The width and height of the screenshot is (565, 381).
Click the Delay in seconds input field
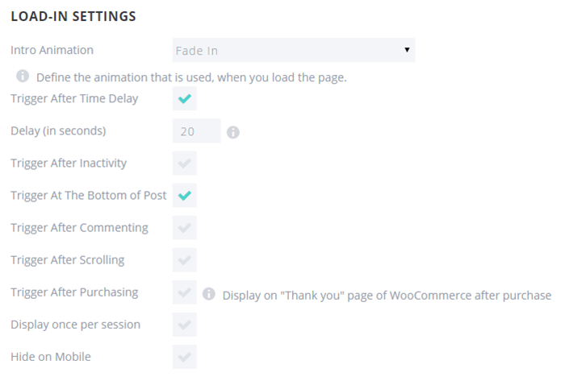click(x=196, y=130)
